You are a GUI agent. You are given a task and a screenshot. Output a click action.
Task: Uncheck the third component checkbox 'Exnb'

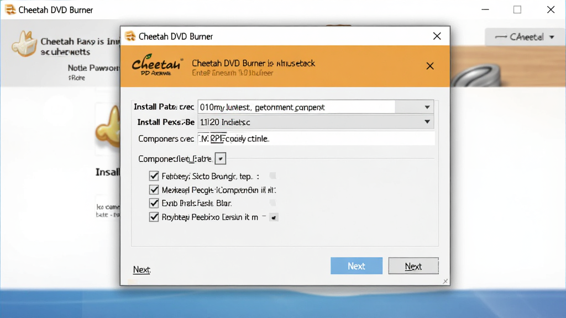[x=154, y=203]
